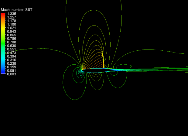Click the blue bottom of the color bar
Viewport: 188px width, 136px height.
(x=3, y=72)
